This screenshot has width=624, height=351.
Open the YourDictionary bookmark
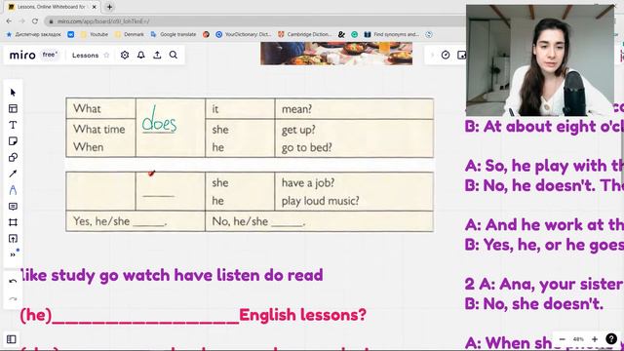[243, 35]
